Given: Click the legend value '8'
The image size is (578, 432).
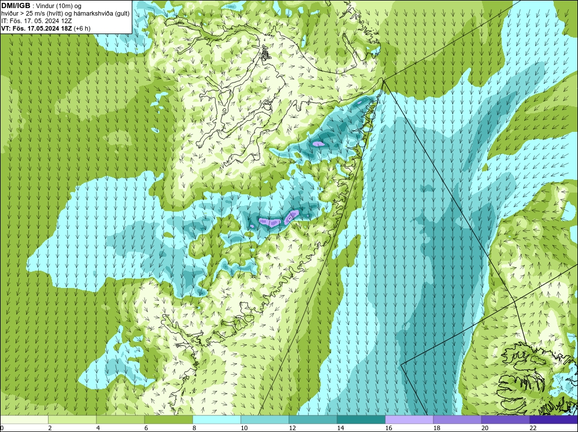Looking at the screenshot, I should 194,428.
